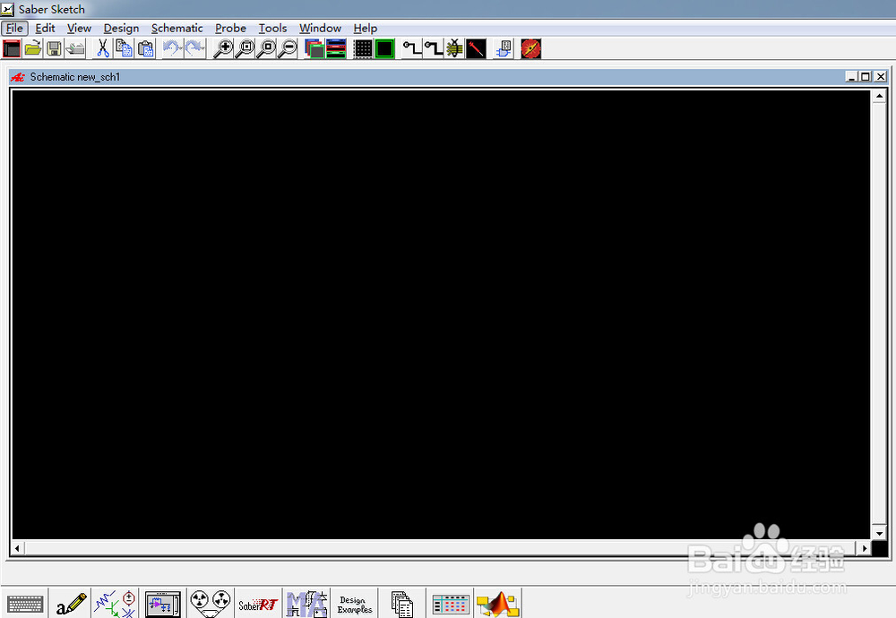
Task: Open the Tools menu
Action: (272, 28)
